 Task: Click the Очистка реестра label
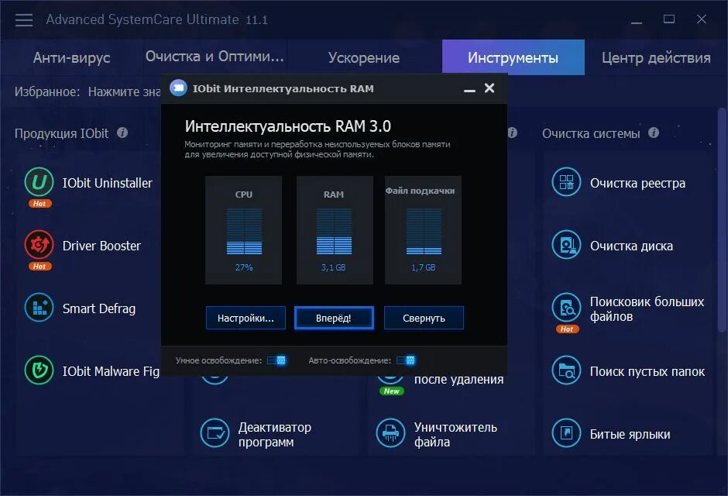coord(637,183)
